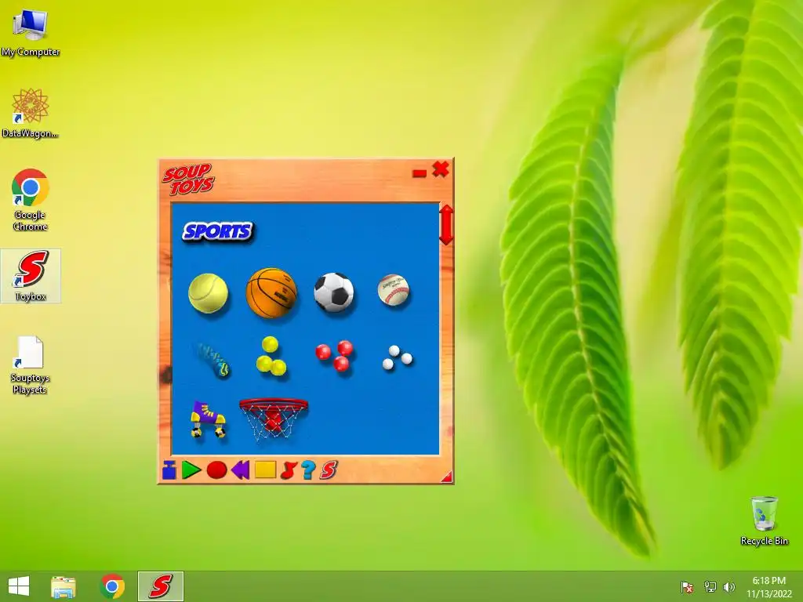Minimize the Soup Toys toybox window

pos(420,173)
